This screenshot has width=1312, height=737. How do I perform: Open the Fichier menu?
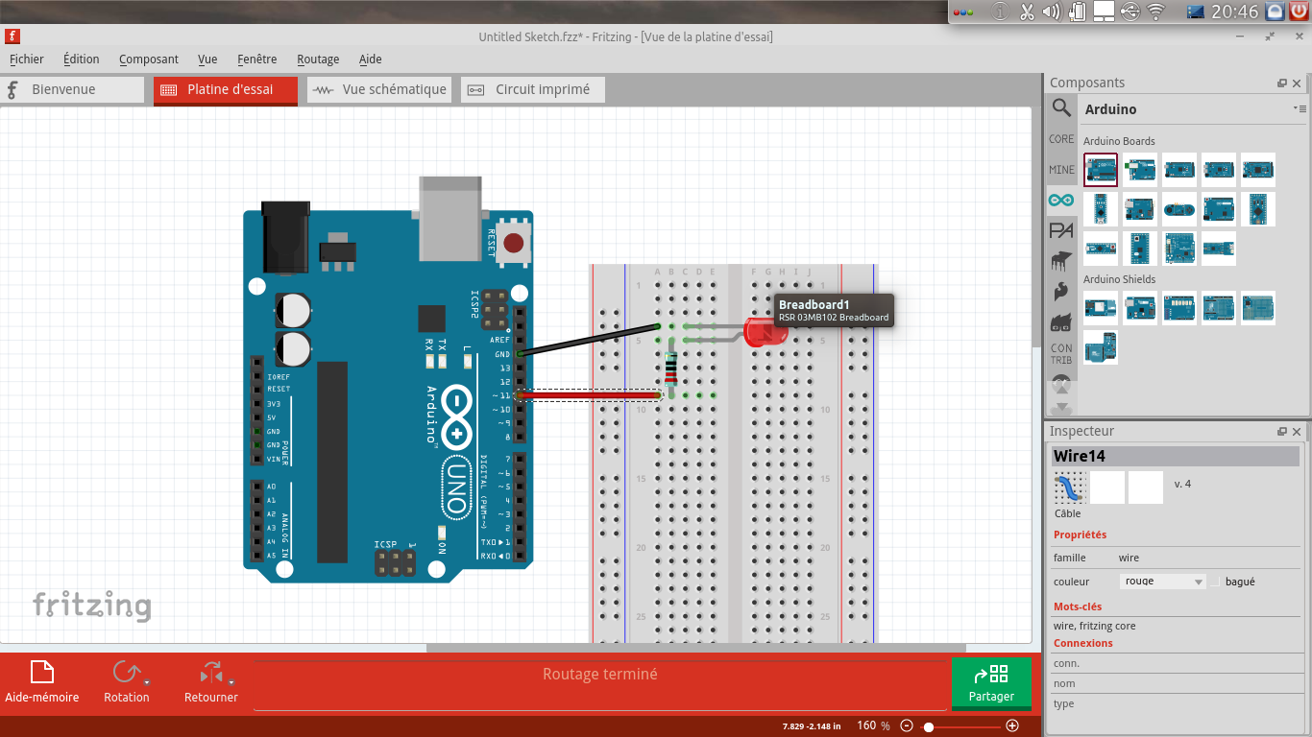tap(27, 59)
